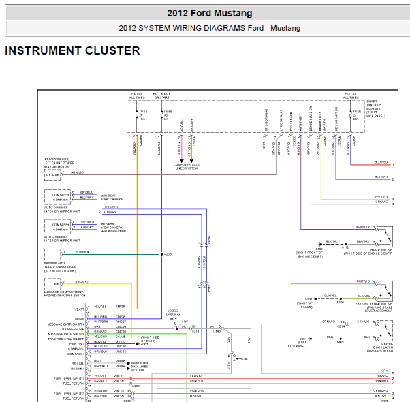Click the driver door latch switch symbol
Viewport: 410px width, 402px height.
click(384, 331)
